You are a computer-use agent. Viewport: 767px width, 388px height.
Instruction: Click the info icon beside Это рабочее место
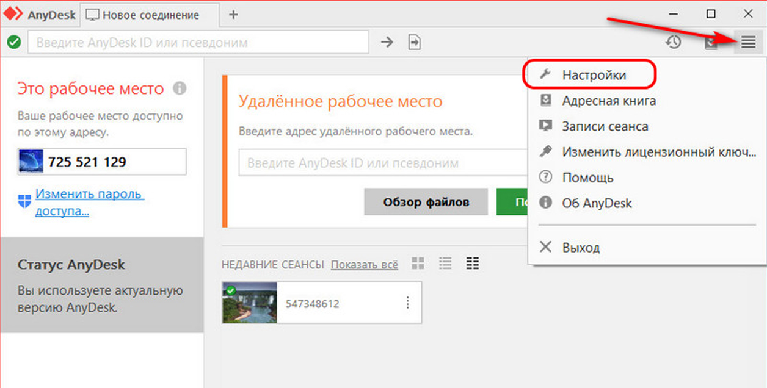click(179, 88)
